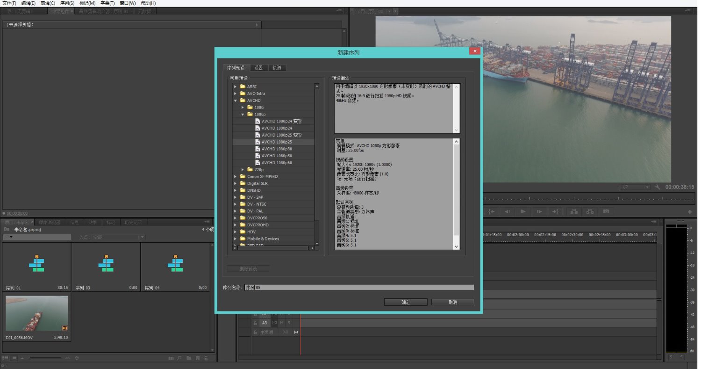Switch to 轨道 tab in dialog

click(277, 68)
